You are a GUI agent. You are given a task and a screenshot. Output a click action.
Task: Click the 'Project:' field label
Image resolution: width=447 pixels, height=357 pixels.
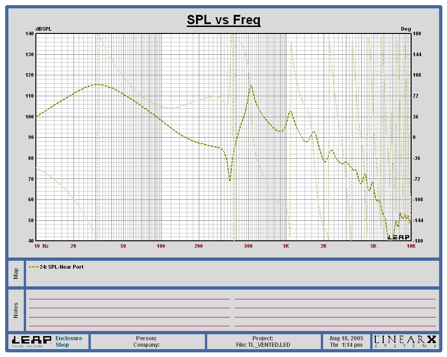click(263, 338)
